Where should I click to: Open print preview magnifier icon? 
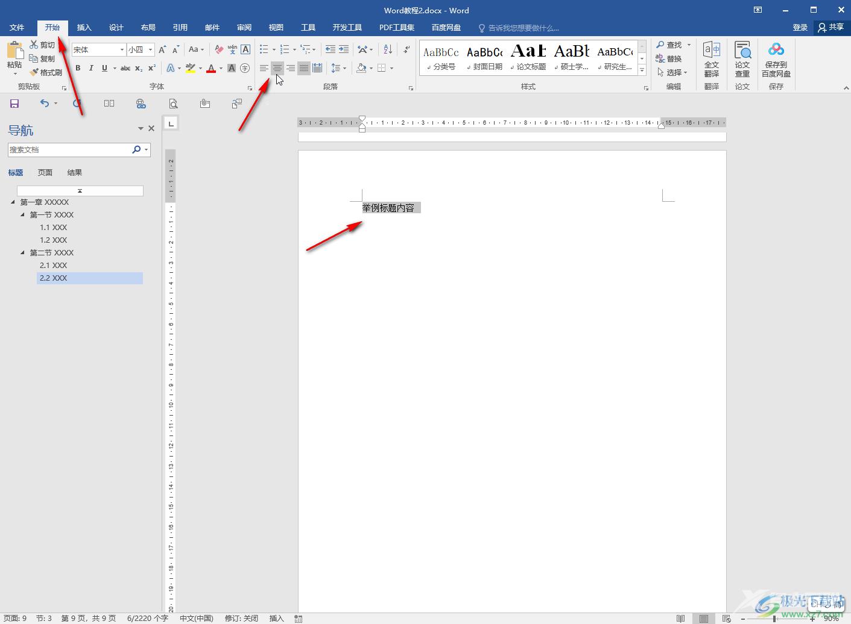coord(173,104)
